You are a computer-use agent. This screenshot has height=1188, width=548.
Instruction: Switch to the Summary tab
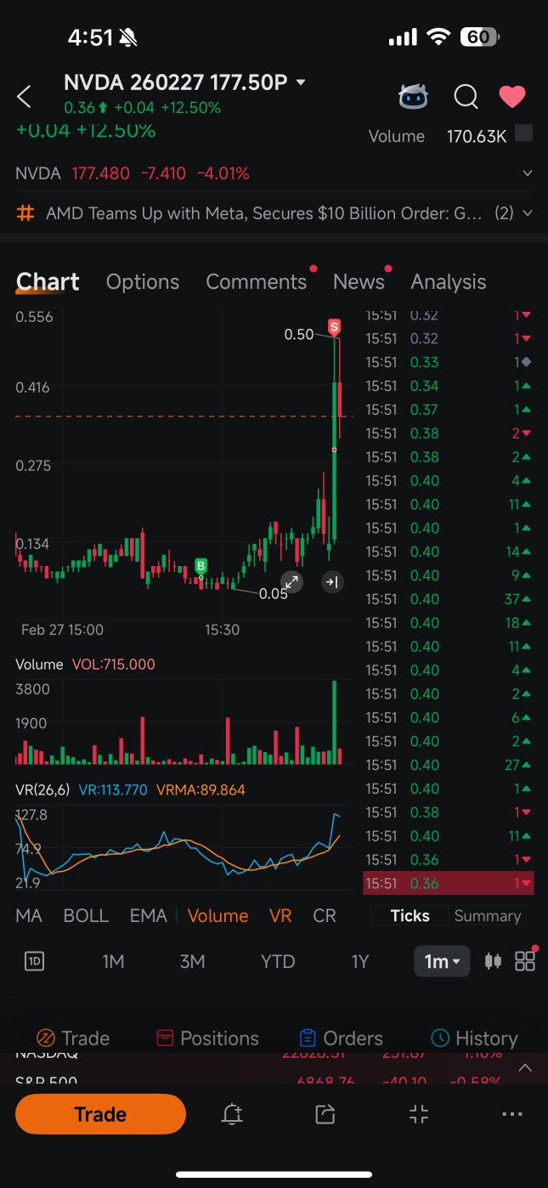click(x=488, y=915)
